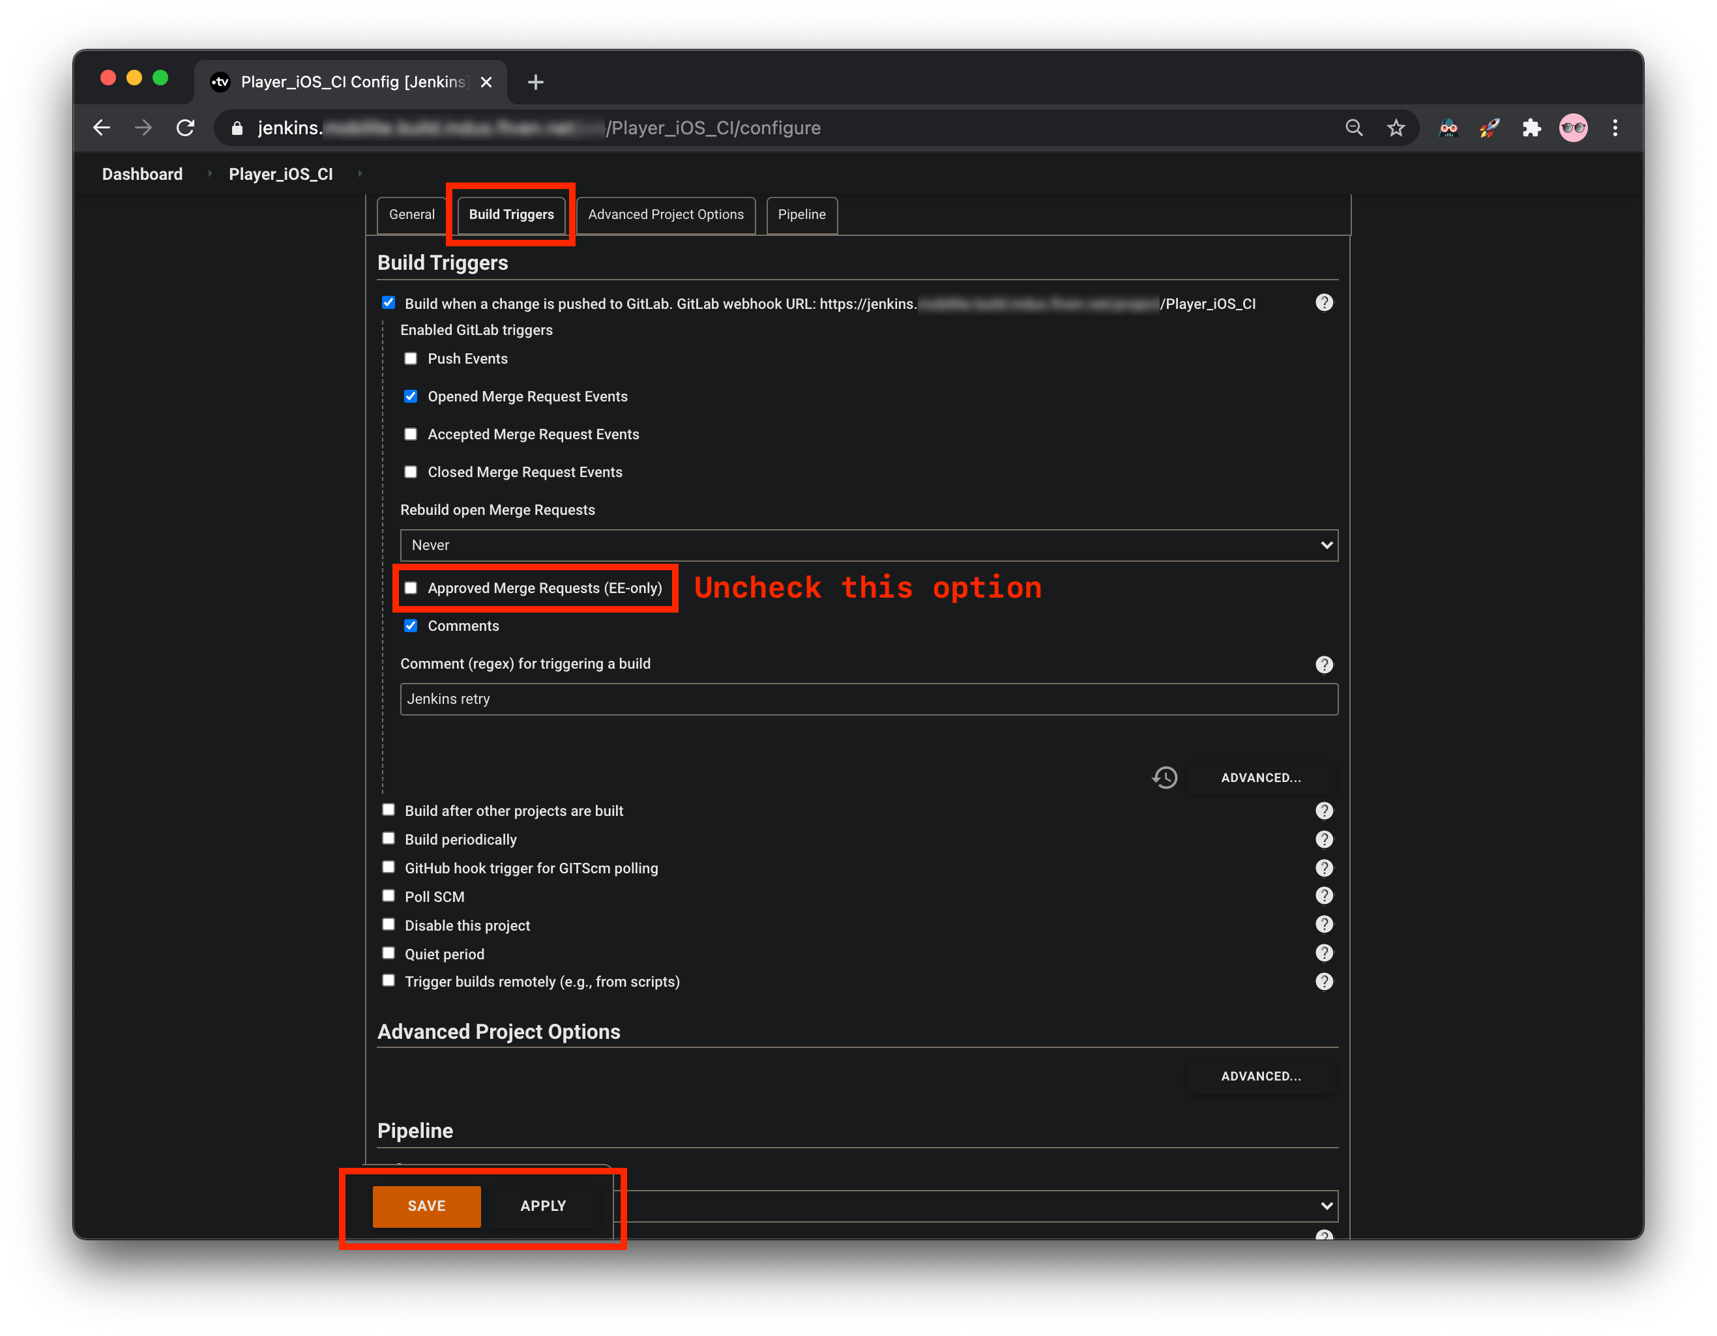Image resolution: width=1717 pixels, height=1336 pixels.
Task: Click the Jenkins retry regex input field
Action: click(869, 699)
